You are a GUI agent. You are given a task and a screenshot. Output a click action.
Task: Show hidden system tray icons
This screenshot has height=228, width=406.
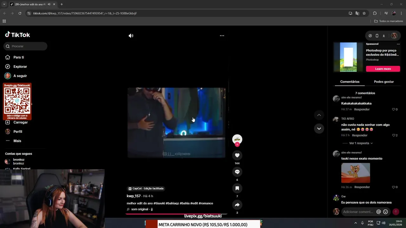point(356,223)
